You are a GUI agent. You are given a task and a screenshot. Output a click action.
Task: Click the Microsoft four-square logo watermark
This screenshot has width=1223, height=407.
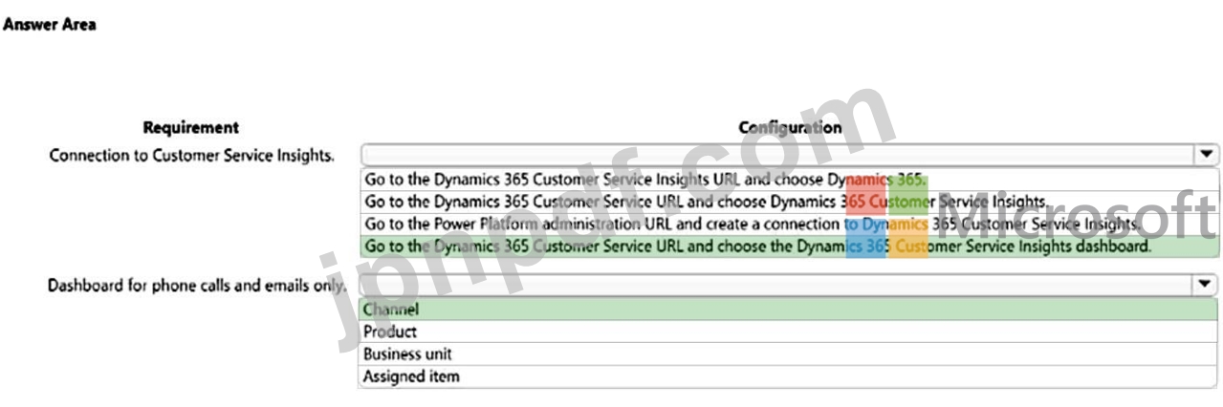(x=886, y=225)
